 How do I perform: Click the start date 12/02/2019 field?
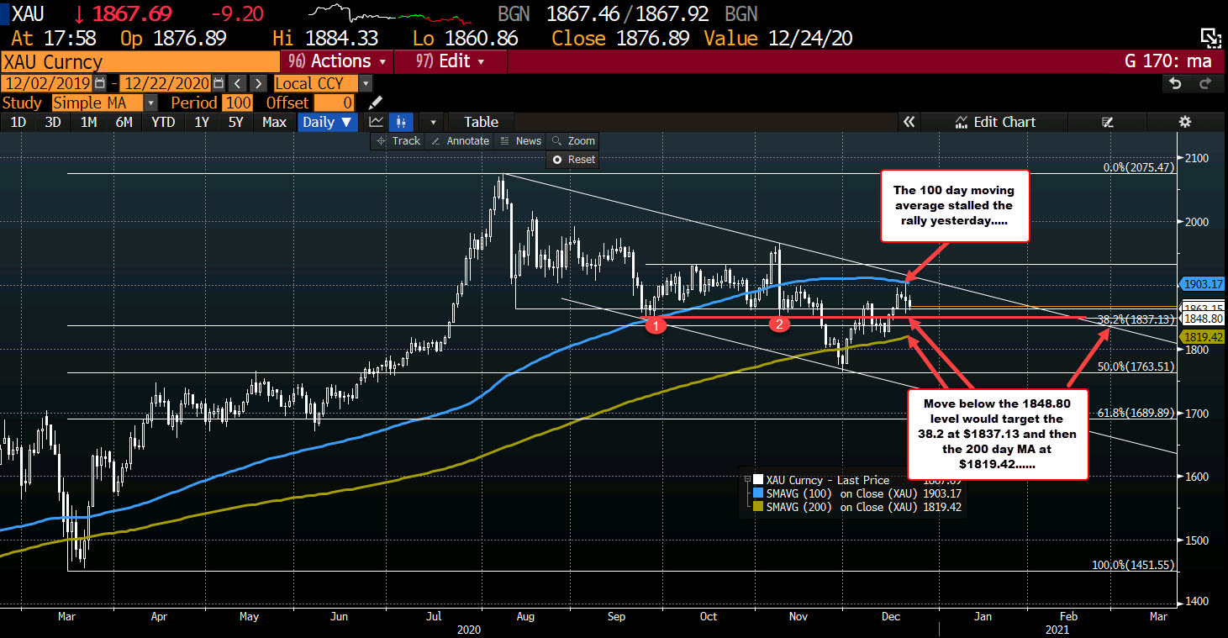tap(48, 83)
